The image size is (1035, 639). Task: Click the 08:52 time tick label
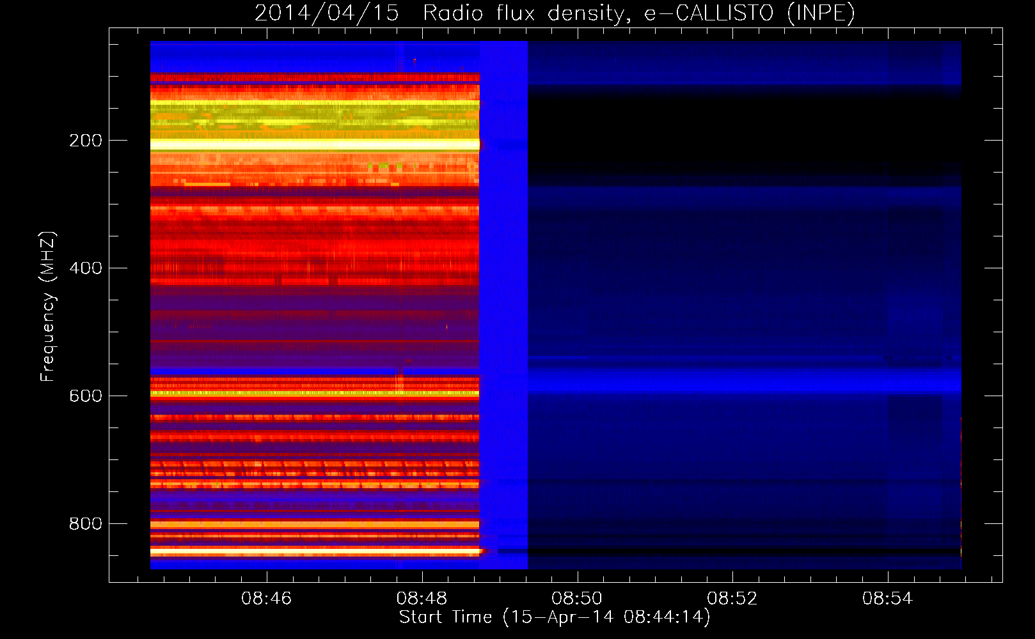click(x=732, y=599)
